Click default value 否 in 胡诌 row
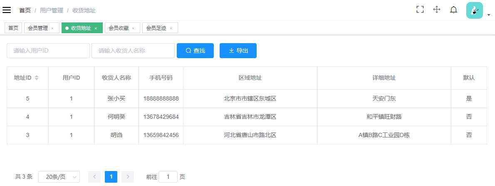 click(469, 135)
